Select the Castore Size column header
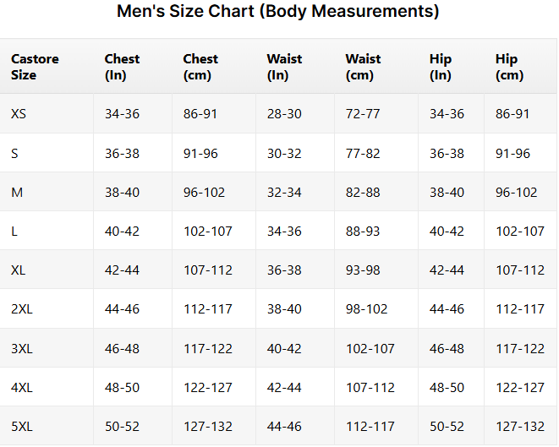 35,67
